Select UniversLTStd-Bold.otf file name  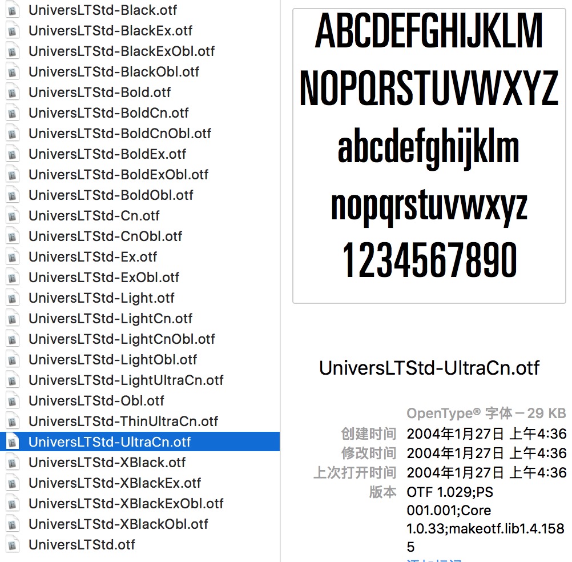coord(99,93)
